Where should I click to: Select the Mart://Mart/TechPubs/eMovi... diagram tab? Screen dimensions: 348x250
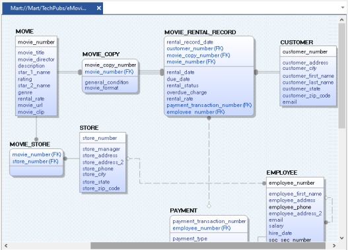(48, 8)
